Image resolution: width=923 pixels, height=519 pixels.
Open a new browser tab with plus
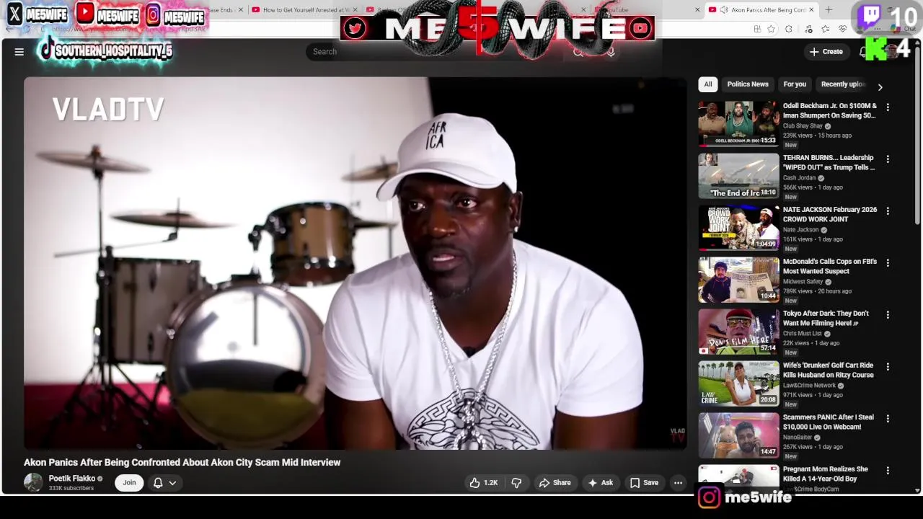[x=829, y=10]
